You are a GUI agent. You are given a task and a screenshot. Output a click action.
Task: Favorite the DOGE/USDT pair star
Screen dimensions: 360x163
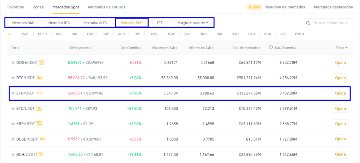click(13, 63)
